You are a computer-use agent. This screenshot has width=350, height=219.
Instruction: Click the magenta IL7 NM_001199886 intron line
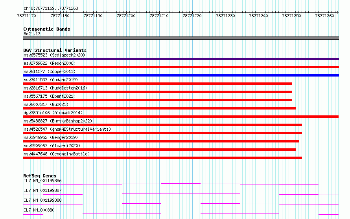click(x=181, y=184)
